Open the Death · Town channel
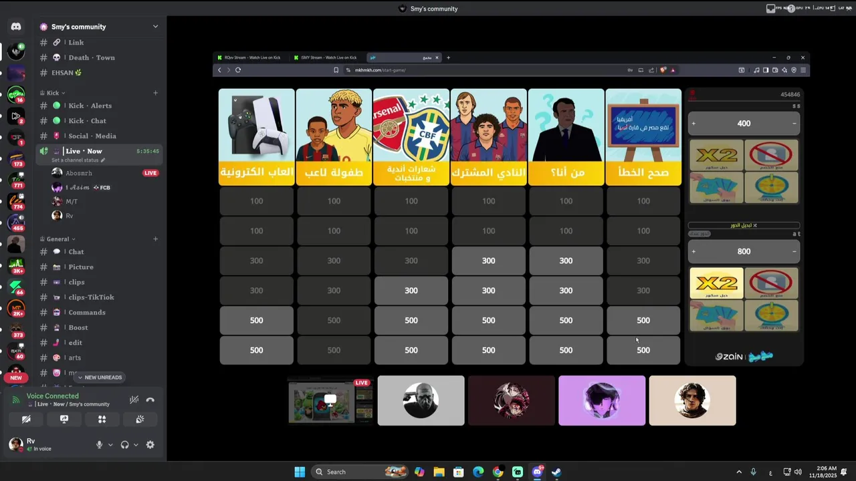 (x=99, y=57)
